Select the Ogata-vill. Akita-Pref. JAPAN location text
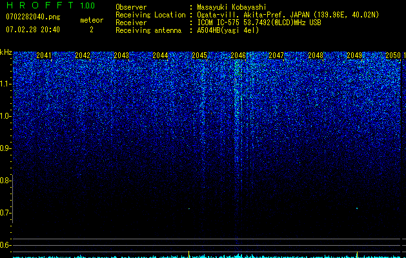The width and height of the screenshot is (406, 258). (288, 15)
